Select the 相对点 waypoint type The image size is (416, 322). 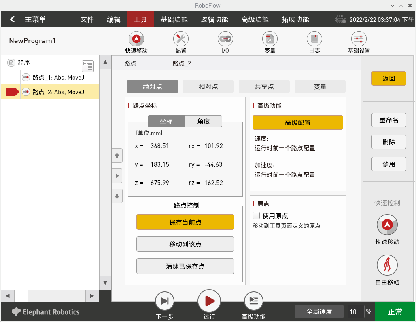coord(208,86)
